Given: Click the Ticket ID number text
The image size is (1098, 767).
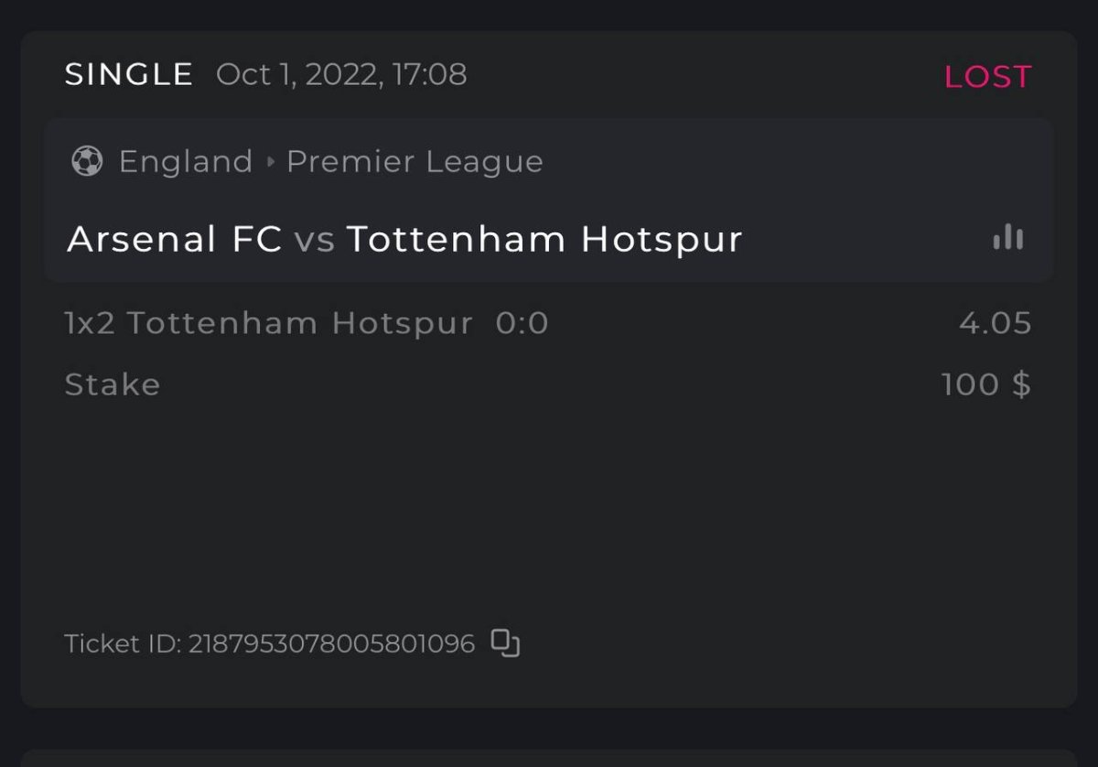Looking at the screenshot, I should [331, 644].
